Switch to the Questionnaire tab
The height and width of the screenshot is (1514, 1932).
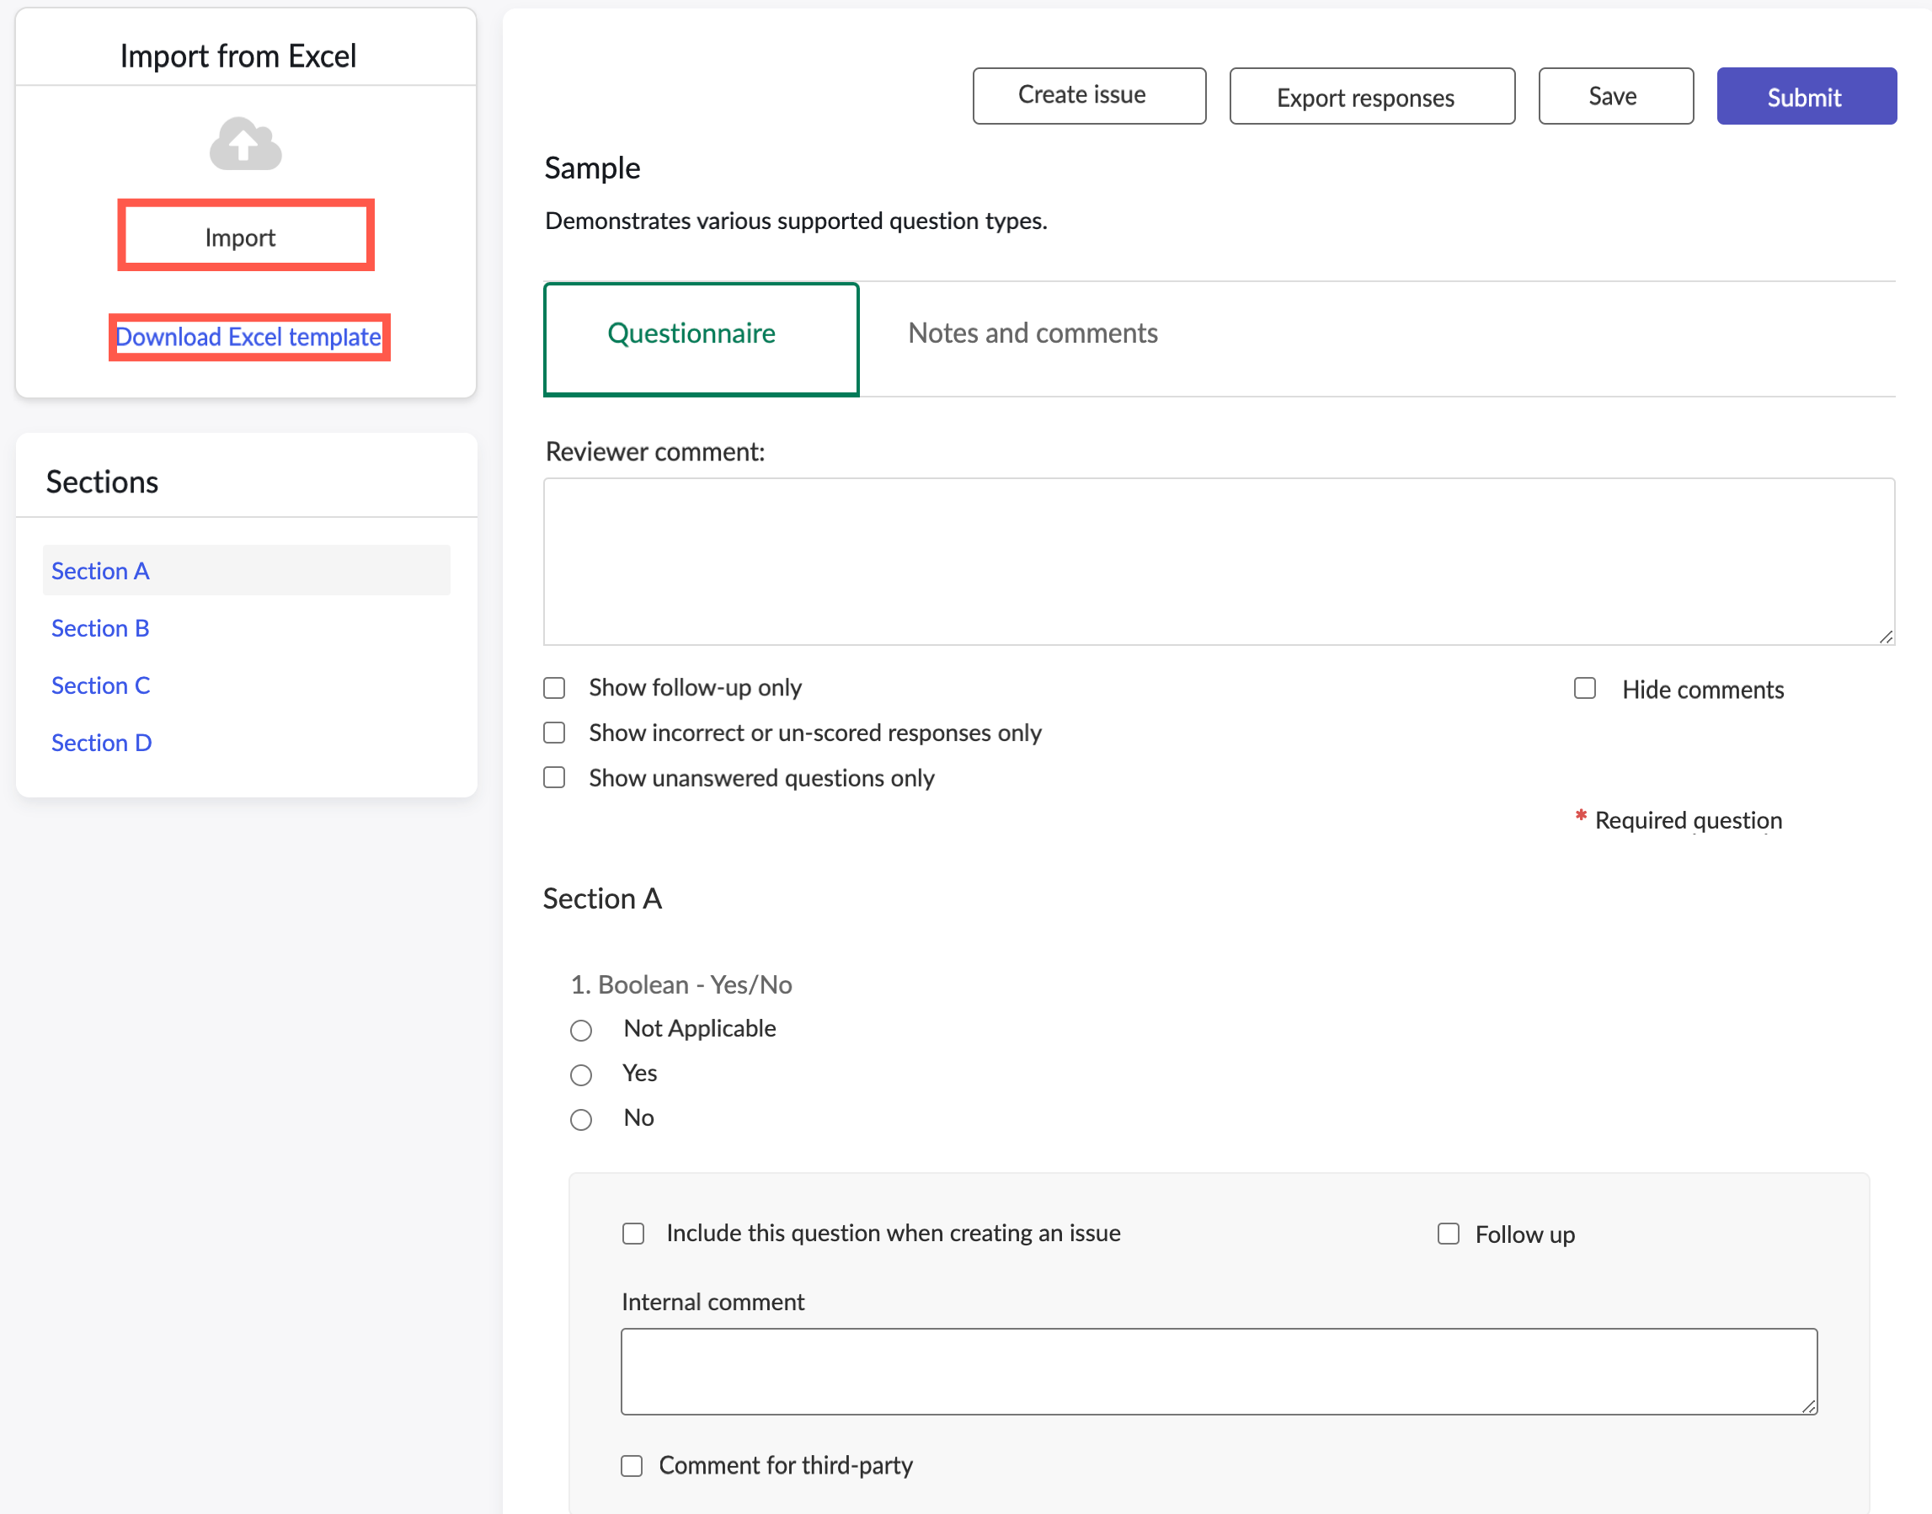[702, 339]
